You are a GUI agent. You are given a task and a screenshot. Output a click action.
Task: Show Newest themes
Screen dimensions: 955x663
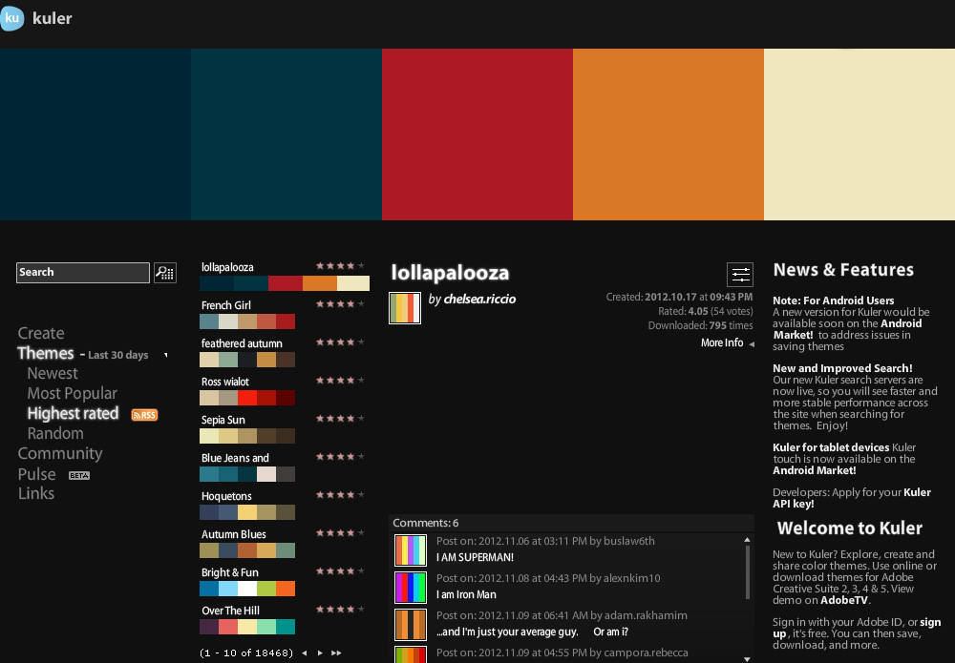53,373
